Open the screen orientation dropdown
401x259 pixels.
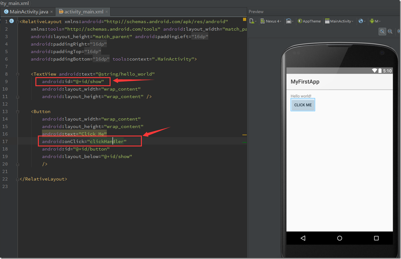point(290,21)
